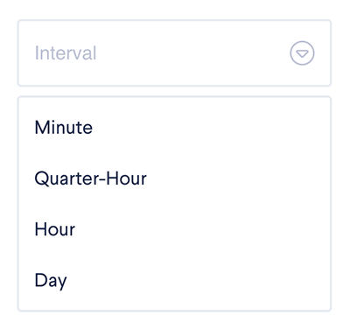Viewport: 350px width, 329px height.
Task: Set interval to Day
Action: click(x=174, y=280)
